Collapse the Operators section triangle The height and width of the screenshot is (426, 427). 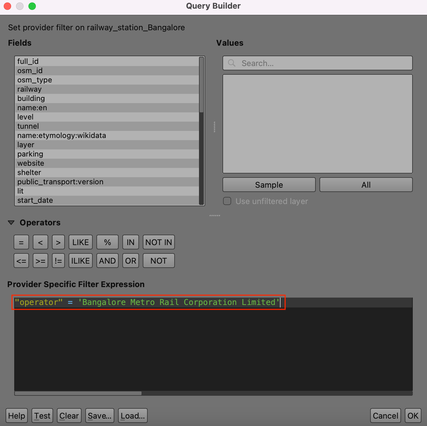coord(11,223)
